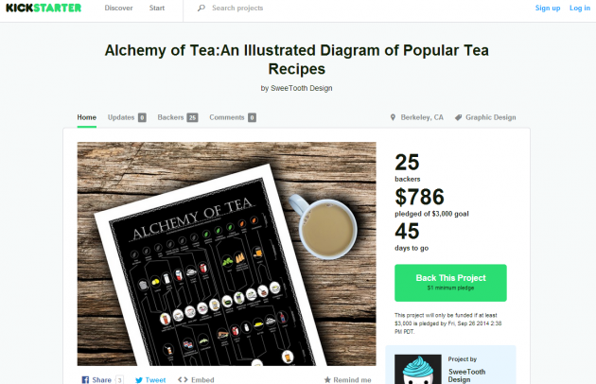596x384 pixels.
Task: Click the Back This Project button
Action: 450,283
